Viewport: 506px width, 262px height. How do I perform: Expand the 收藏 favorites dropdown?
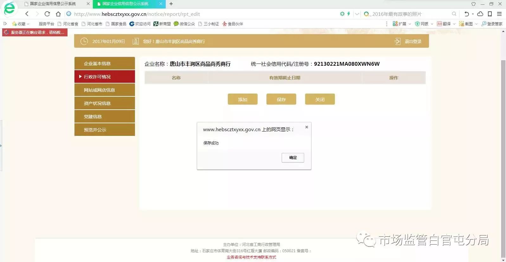(28, 24)
